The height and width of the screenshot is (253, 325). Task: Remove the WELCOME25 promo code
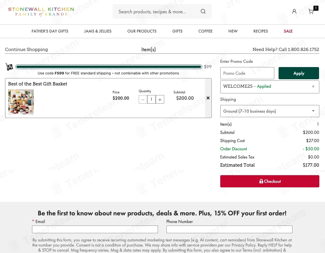point(313,86)
